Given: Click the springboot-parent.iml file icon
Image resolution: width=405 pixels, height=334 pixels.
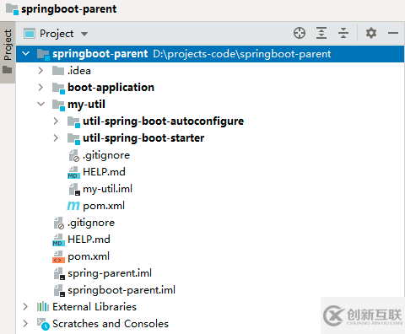Looking at the screenshot, I should (x=59, y=290).
